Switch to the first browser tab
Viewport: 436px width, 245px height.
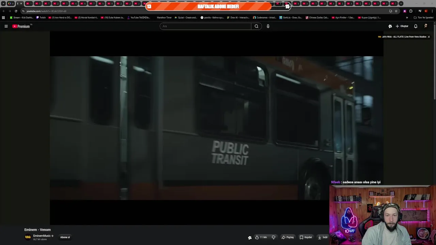10,3
